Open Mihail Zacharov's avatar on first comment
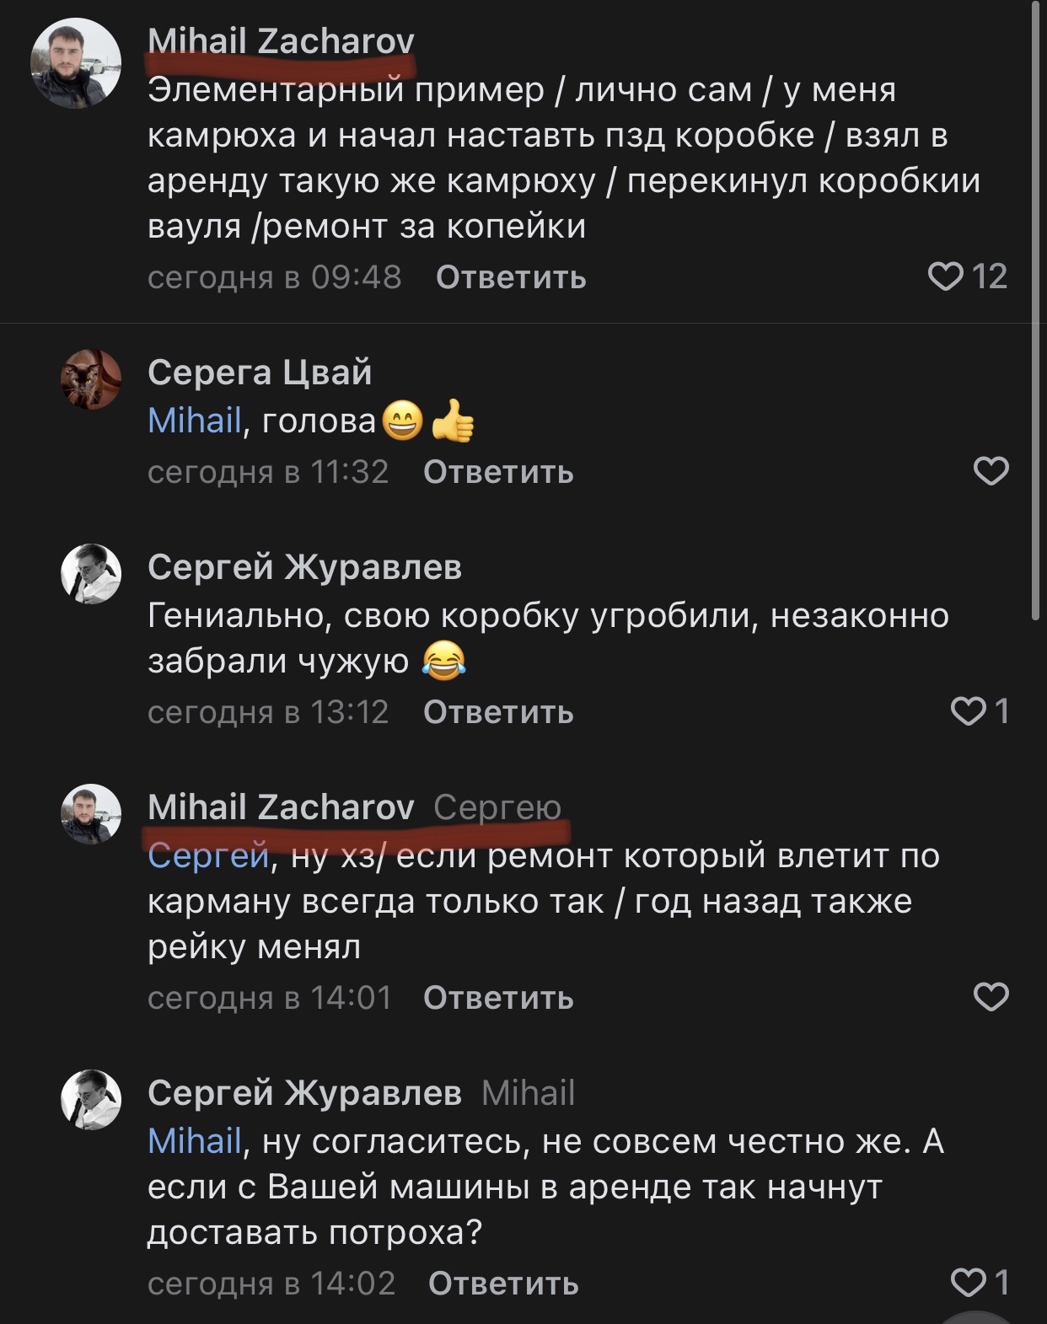 pos(76,63)
